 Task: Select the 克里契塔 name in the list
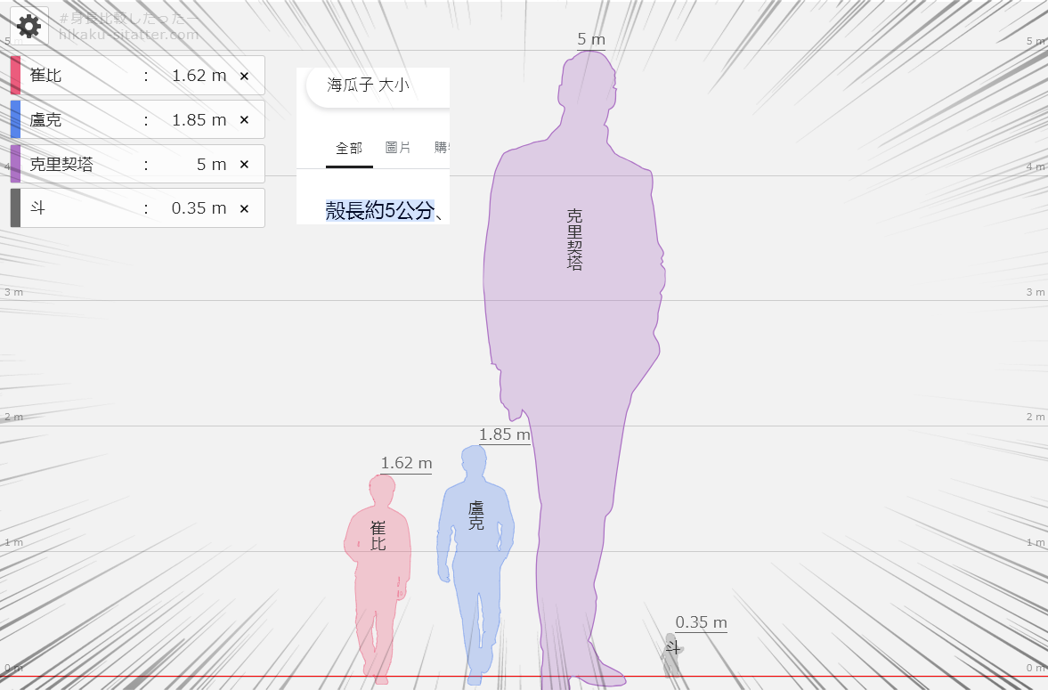tap(61, 164)
